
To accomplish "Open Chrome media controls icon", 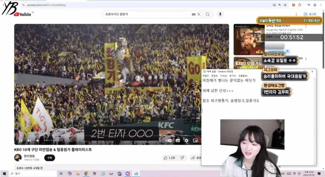I will [x=309, y=5].
